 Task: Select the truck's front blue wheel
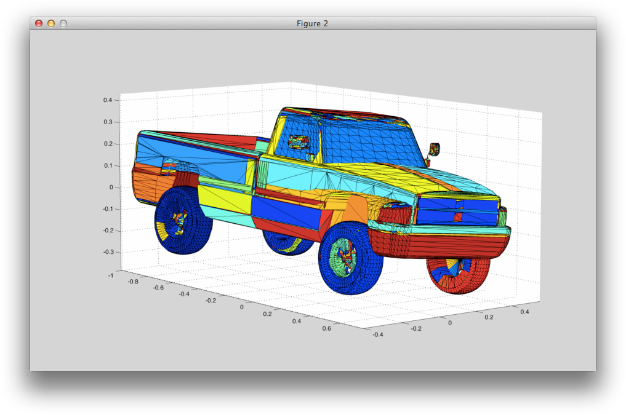click(x=350, y=258)
